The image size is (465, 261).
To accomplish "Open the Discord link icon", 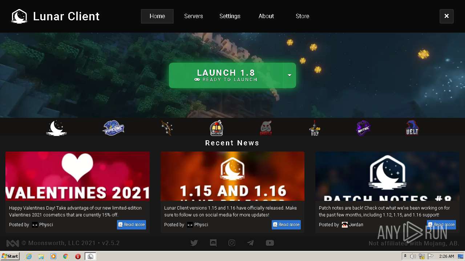I will (213, 243).
